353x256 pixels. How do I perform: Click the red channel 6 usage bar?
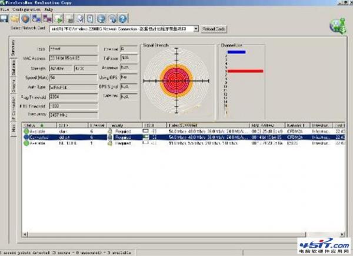pos(245,71)
